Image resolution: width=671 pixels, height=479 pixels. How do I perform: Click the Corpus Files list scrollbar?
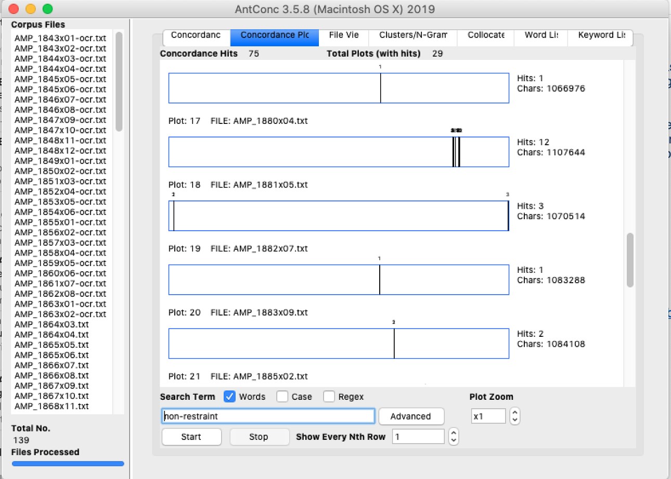tap(119, 82)
